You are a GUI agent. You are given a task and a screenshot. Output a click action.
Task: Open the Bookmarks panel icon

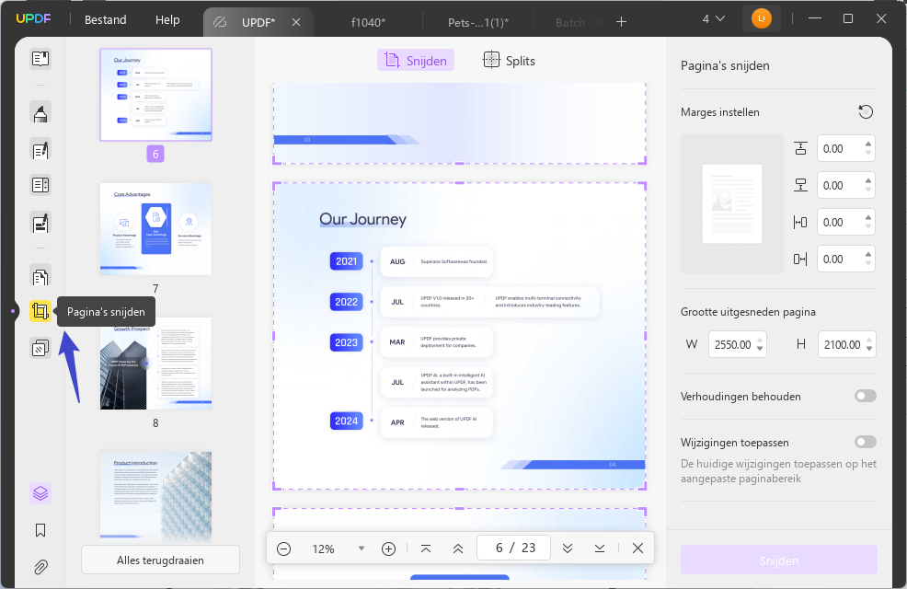click(40, 530)
